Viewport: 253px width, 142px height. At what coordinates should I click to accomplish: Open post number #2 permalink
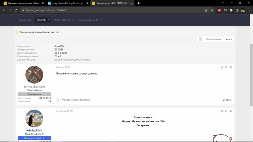[231, 111]
